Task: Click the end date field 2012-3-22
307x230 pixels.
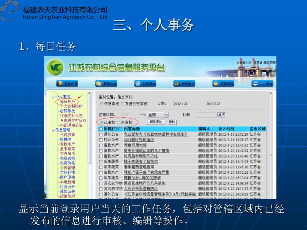Action: tap(216, 104)
